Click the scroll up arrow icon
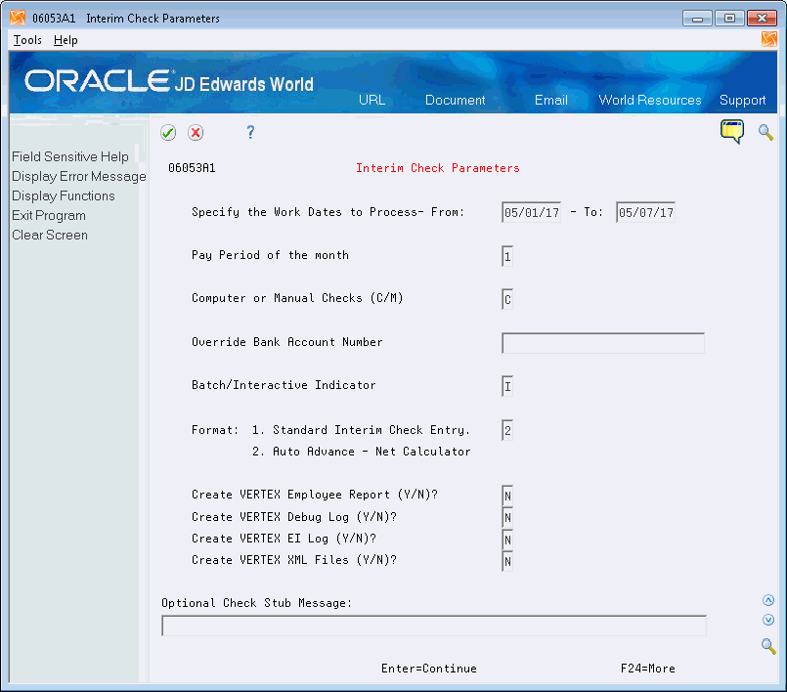This screenshot has height=692, width=787. coord(767,600)
